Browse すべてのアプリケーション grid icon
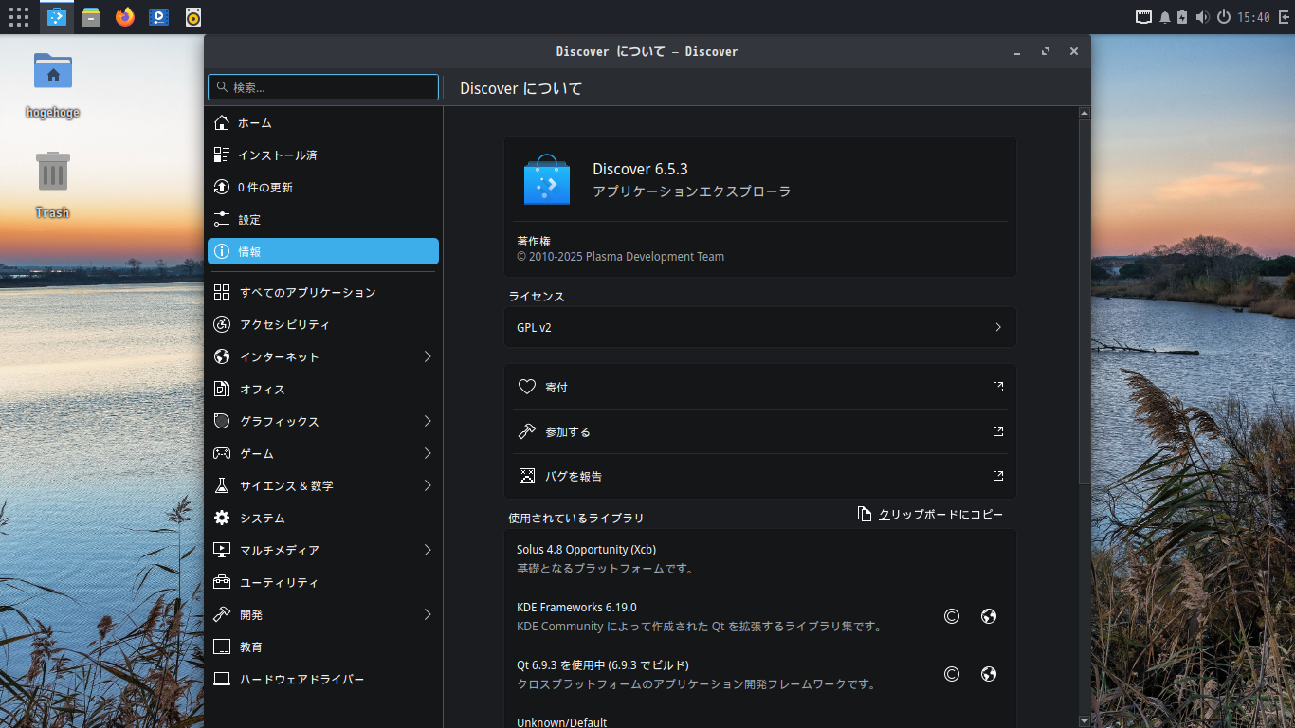This screenshot has width=1295, height=728. click(x=222, y=293)
